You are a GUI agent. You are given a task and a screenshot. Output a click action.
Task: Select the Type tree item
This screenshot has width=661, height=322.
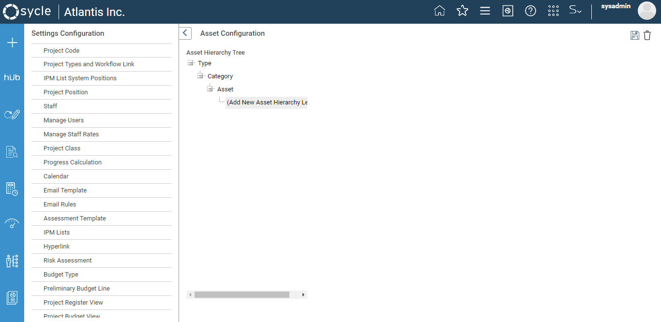pos(205,63)
